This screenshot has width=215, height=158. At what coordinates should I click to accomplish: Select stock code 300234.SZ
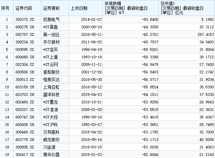tap(25, 42)
